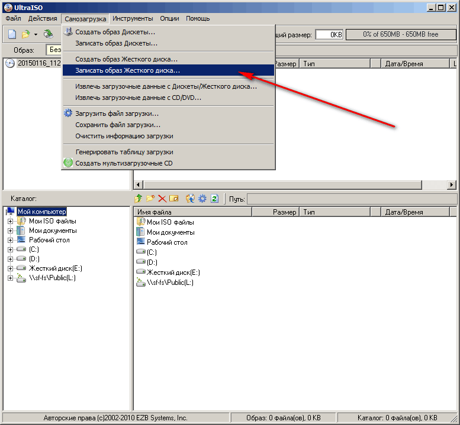Screen dimensions: 460x425
Task: Choose Сохранить файл загрузки item
Action: (x=168, y=125)
